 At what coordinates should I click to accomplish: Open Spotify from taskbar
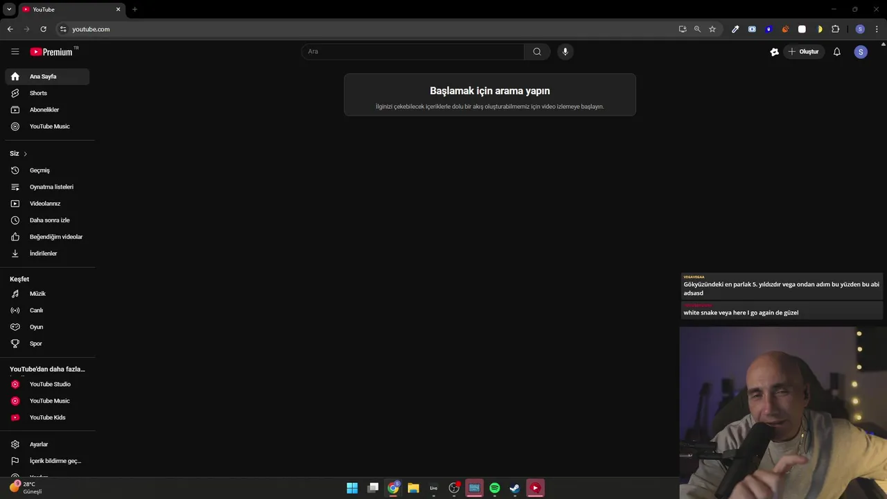pyautogui.click(x=495, y=488)
